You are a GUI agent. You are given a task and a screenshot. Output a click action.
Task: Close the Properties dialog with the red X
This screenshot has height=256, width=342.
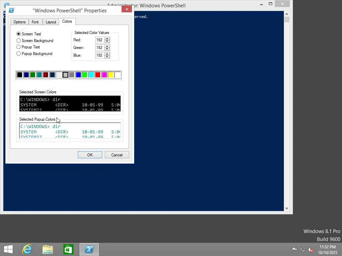click(127, 9)
